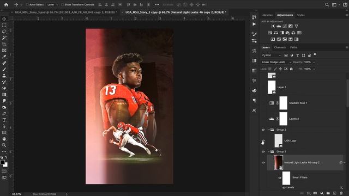Viewport: 349px width, 196px height.
Task: Select the Healing Brush tool
Action: click(4, 63)
